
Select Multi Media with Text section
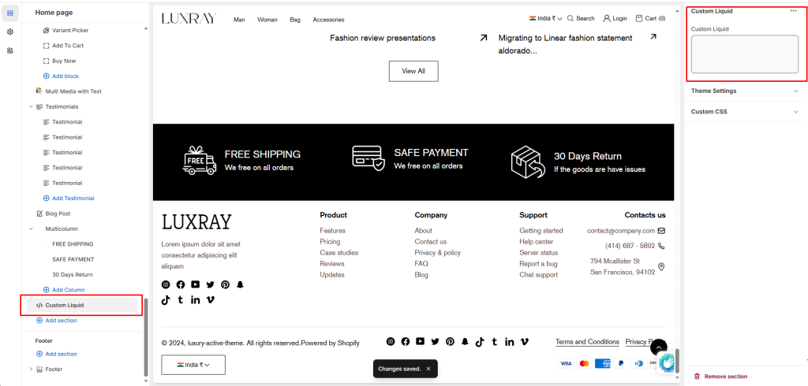[x=73, y=91]
